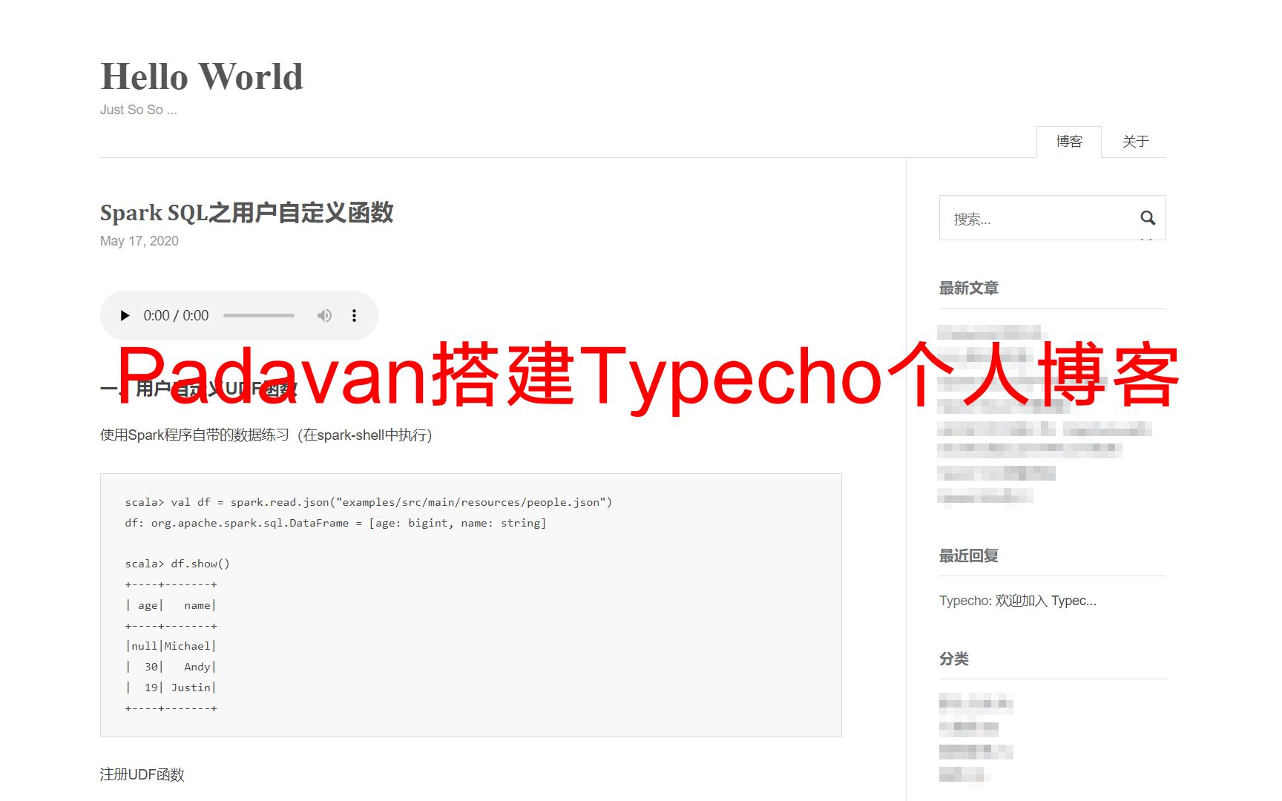Click the 注册UDF函数 text
Viewport: 1282px width, 801px height.
click(142, 774)
